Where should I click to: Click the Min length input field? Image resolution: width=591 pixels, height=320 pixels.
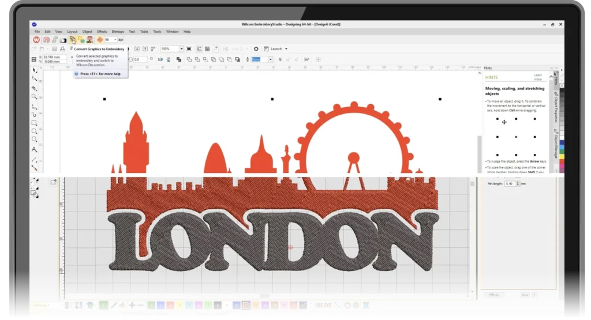click(x=510, y=183)
